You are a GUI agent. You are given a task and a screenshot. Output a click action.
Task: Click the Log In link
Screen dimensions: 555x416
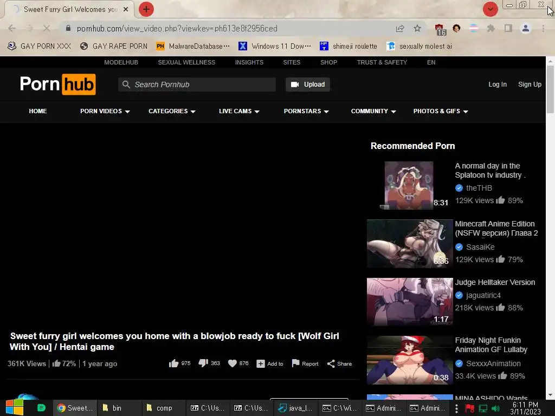click(x=498, y=84)
